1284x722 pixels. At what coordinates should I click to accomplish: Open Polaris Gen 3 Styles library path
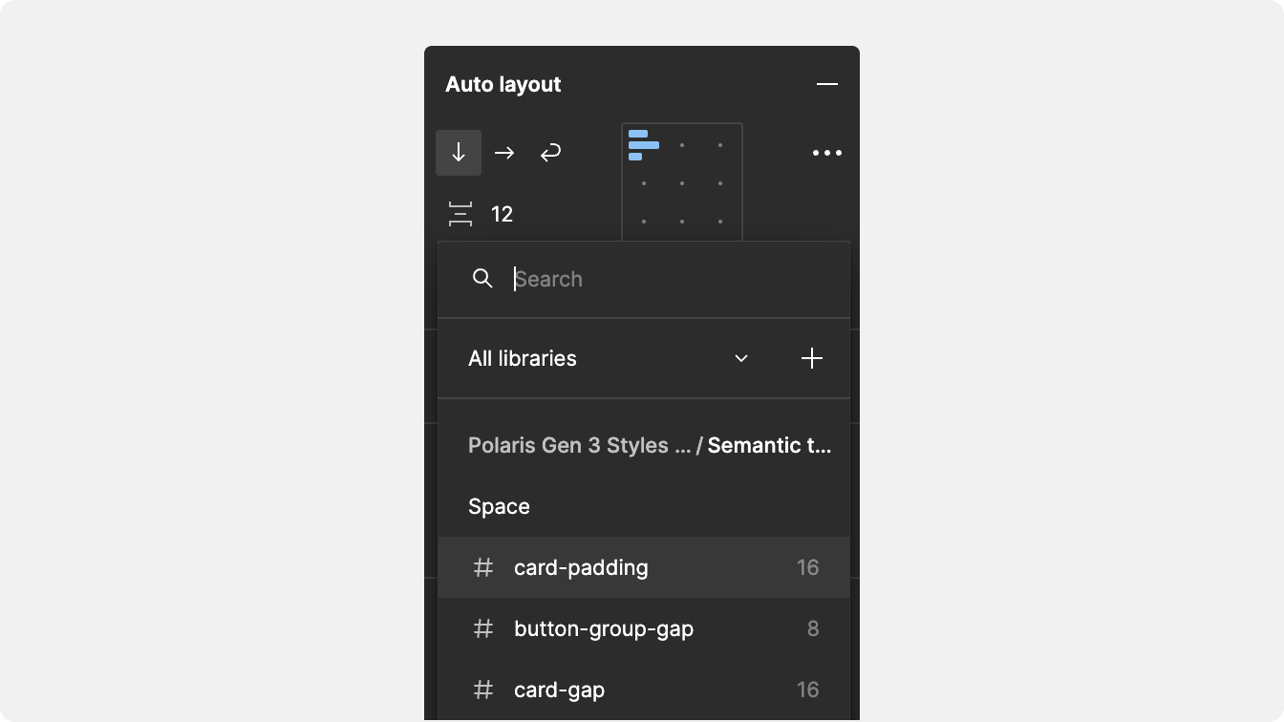tap(579, 445)
